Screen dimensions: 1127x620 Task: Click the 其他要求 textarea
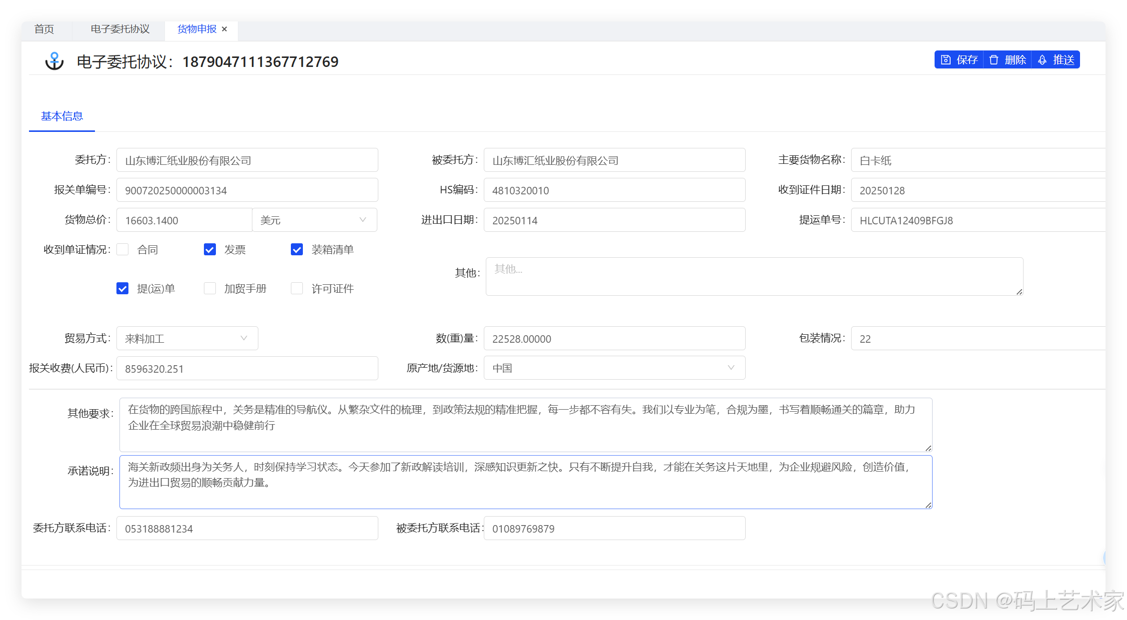point(526,425)
